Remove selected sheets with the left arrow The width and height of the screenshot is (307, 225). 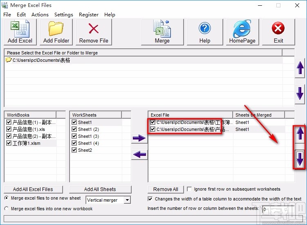139,155
